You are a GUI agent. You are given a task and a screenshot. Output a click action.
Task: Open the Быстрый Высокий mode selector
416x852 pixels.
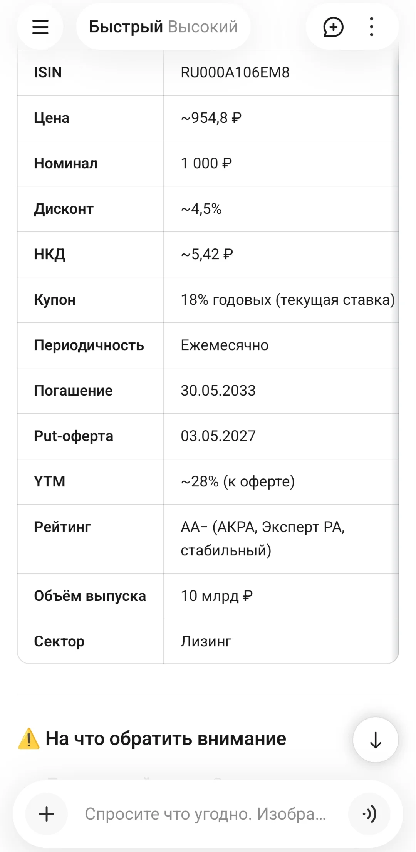tap(163, 27)
